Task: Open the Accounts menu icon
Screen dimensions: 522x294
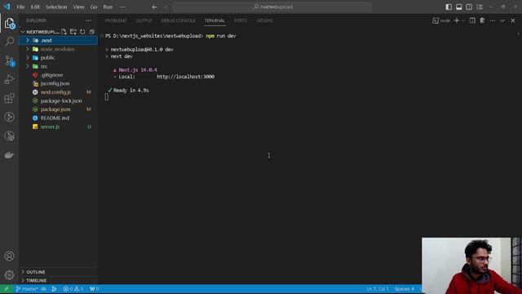Action: point(9,256)
